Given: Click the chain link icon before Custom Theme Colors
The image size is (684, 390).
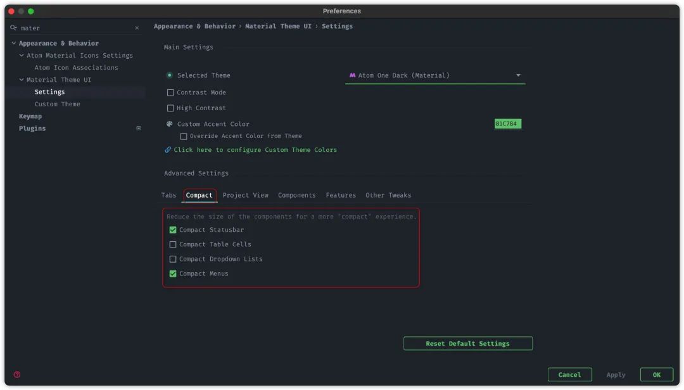Looking at the screenshot, I should (x=168, y=150).
